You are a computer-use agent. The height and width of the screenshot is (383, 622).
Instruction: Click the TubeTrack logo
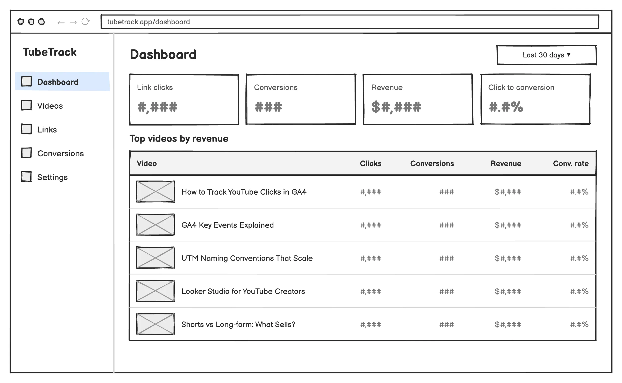(x=50, y=52)
